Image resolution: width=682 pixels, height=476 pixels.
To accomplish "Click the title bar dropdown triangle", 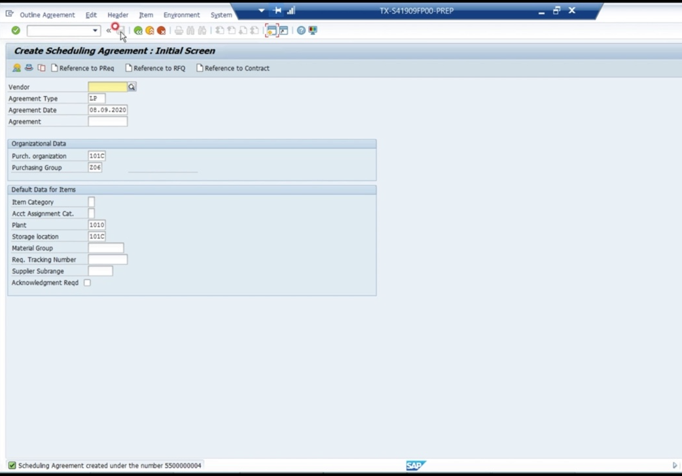I will 261,10.
